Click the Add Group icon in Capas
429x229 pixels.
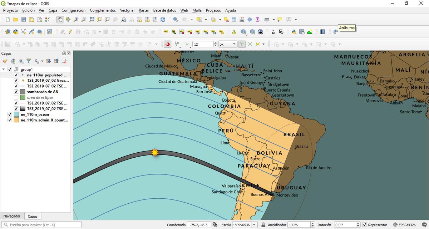[13, 61]
